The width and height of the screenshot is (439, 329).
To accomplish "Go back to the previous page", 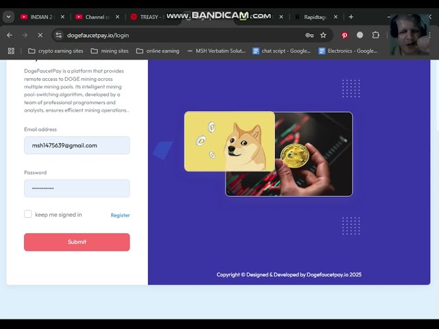I will click(10, 35).
